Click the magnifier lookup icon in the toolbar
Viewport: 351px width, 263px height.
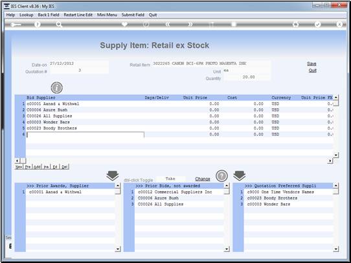59,25
